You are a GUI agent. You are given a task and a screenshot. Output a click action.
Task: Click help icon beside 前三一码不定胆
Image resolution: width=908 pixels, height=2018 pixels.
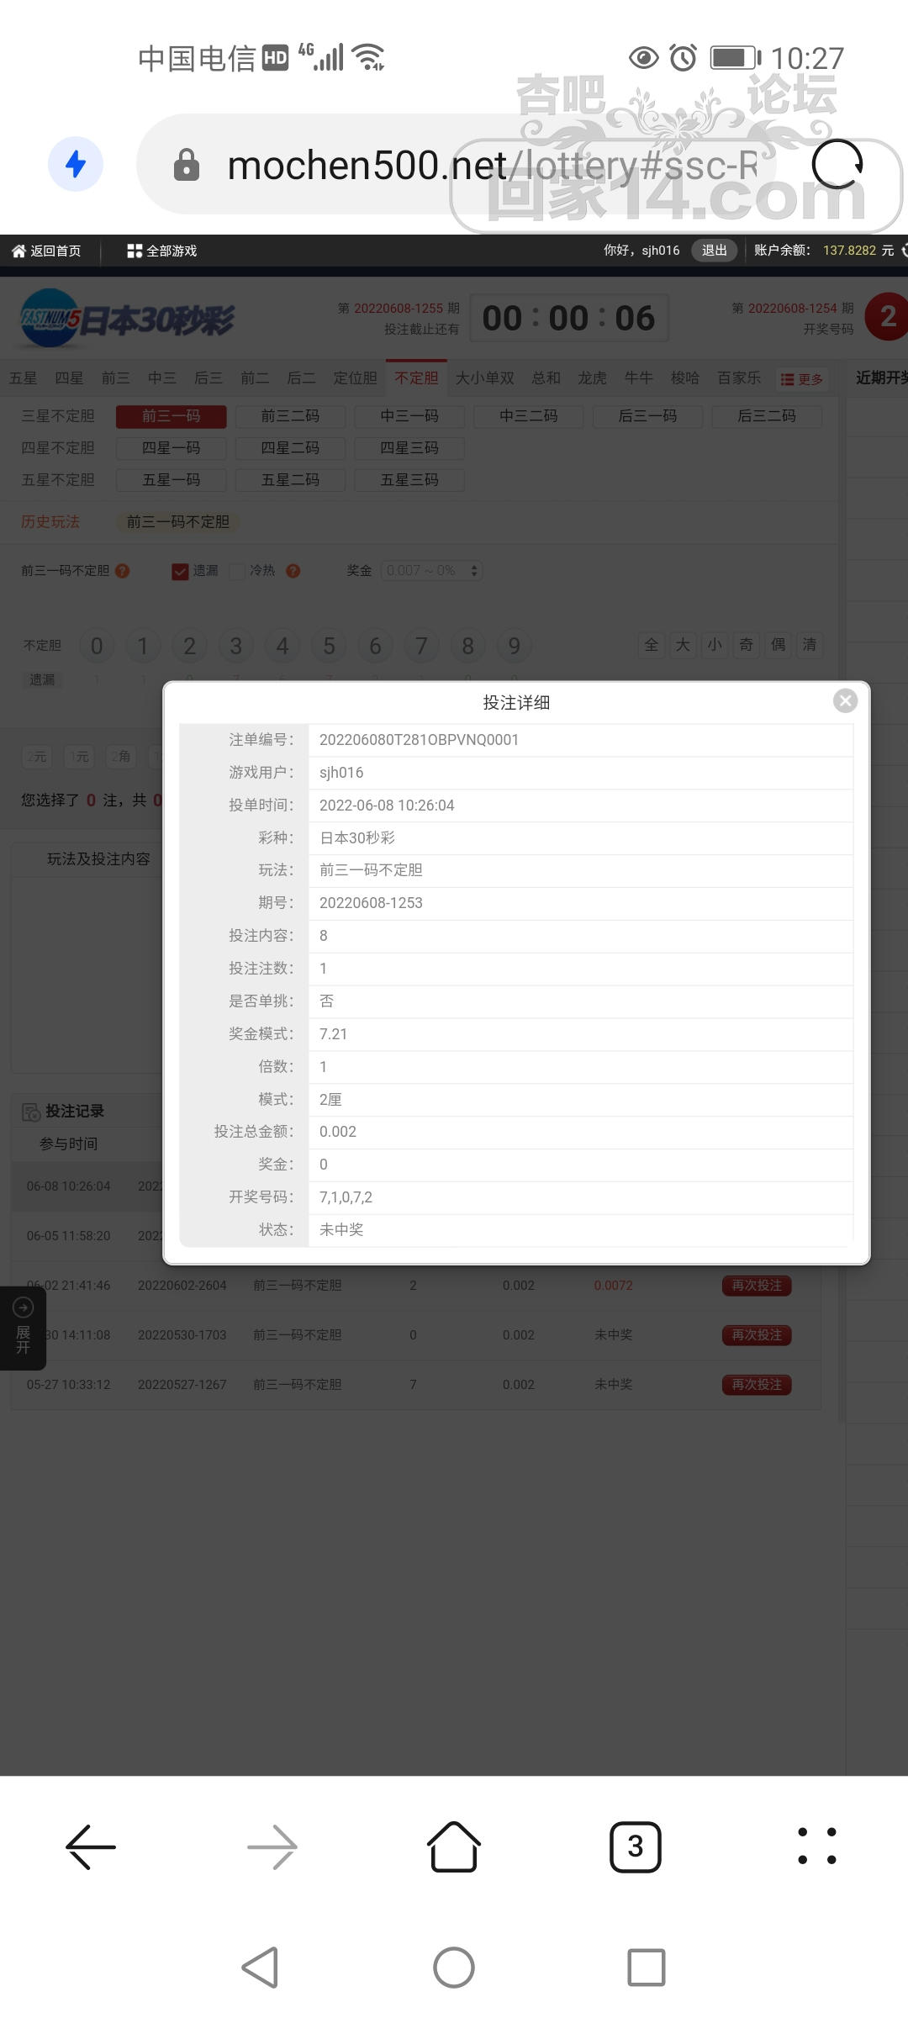[123, 571]
